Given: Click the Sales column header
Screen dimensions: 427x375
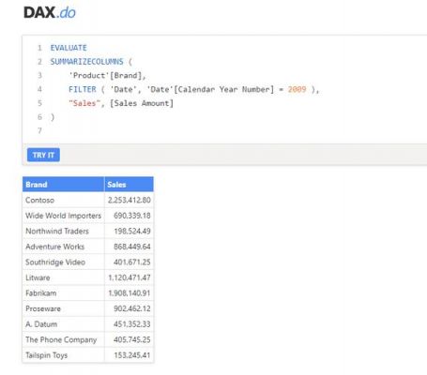Looking at the screenshot, I should (x=129, y=185).
